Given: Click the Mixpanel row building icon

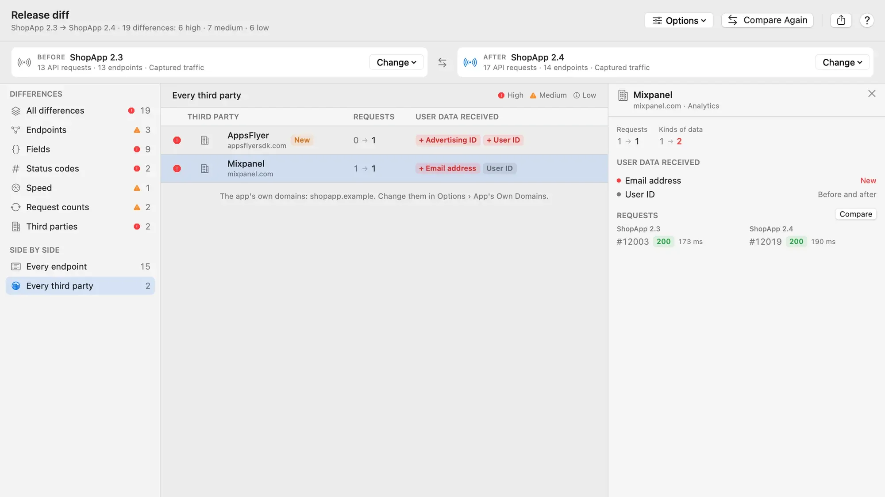Looking at the screenshot, I should 205,169.
